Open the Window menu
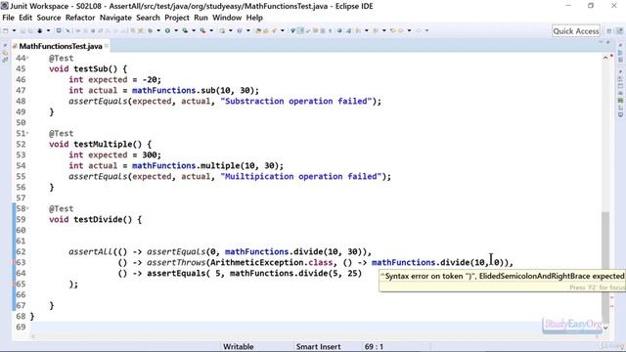The height and width of the screenshot is (352, 626). pyautogui.click(x=227, y=18)
